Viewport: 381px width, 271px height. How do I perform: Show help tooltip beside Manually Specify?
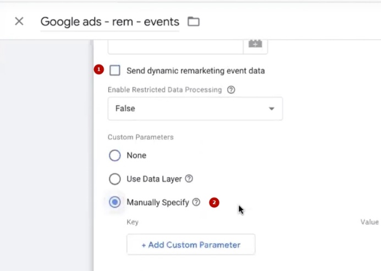coord(196,202)
